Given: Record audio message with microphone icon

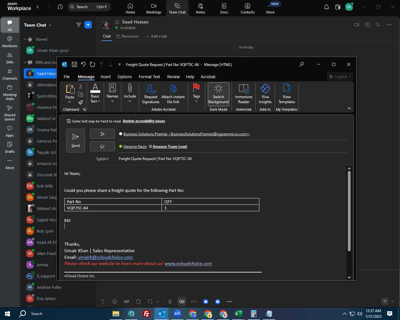Looking at the screenshot, I should pyautogui.click(x=170, y=302).
